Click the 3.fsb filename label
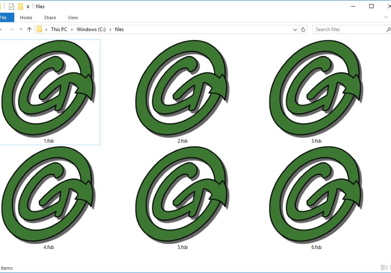This screenshot has width=391, height=273. [x=317, y=141]
